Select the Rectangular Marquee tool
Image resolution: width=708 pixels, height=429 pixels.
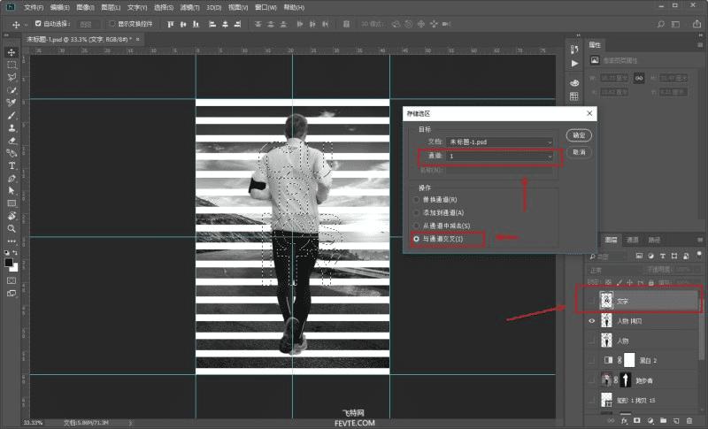pos(12,65)
